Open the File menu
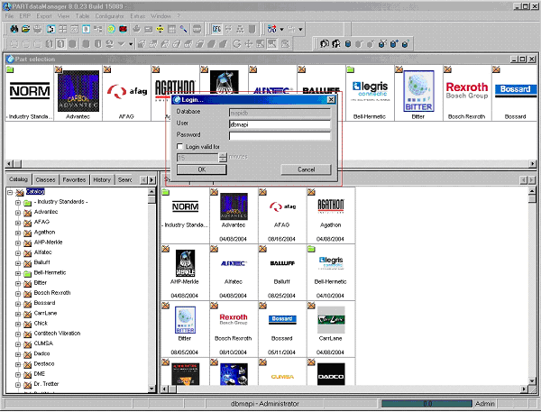541x412 pixels. click(x=9, y=16)
